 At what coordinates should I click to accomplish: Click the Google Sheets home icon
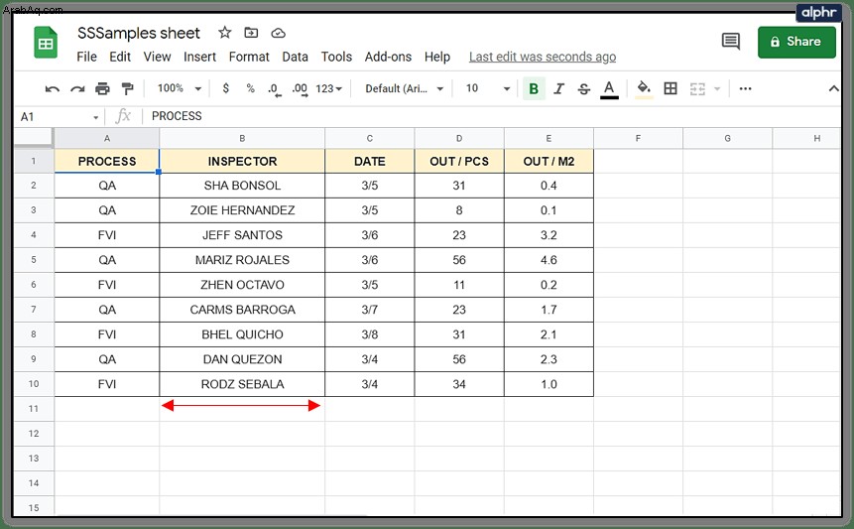[46, 42]
